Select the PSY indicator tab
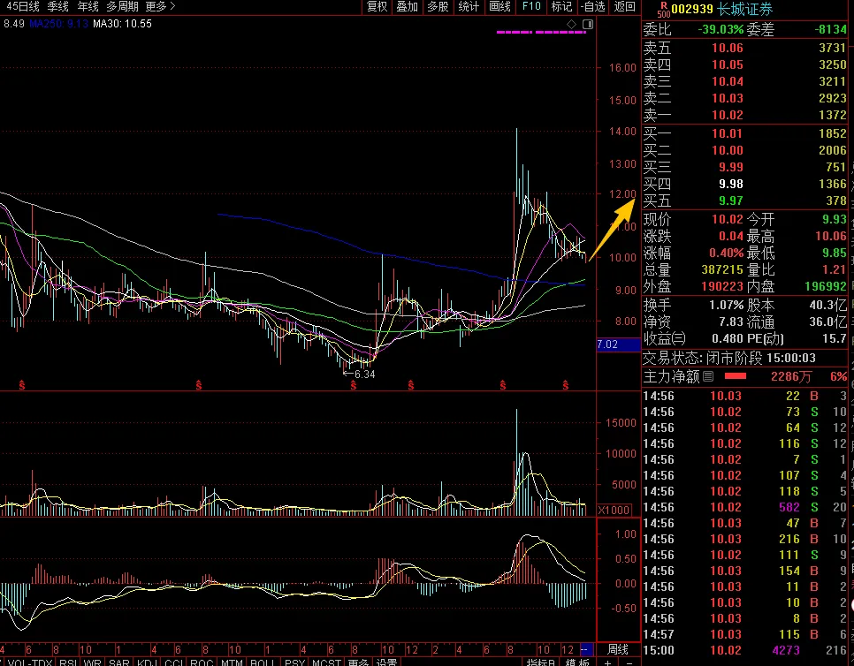 294,662
